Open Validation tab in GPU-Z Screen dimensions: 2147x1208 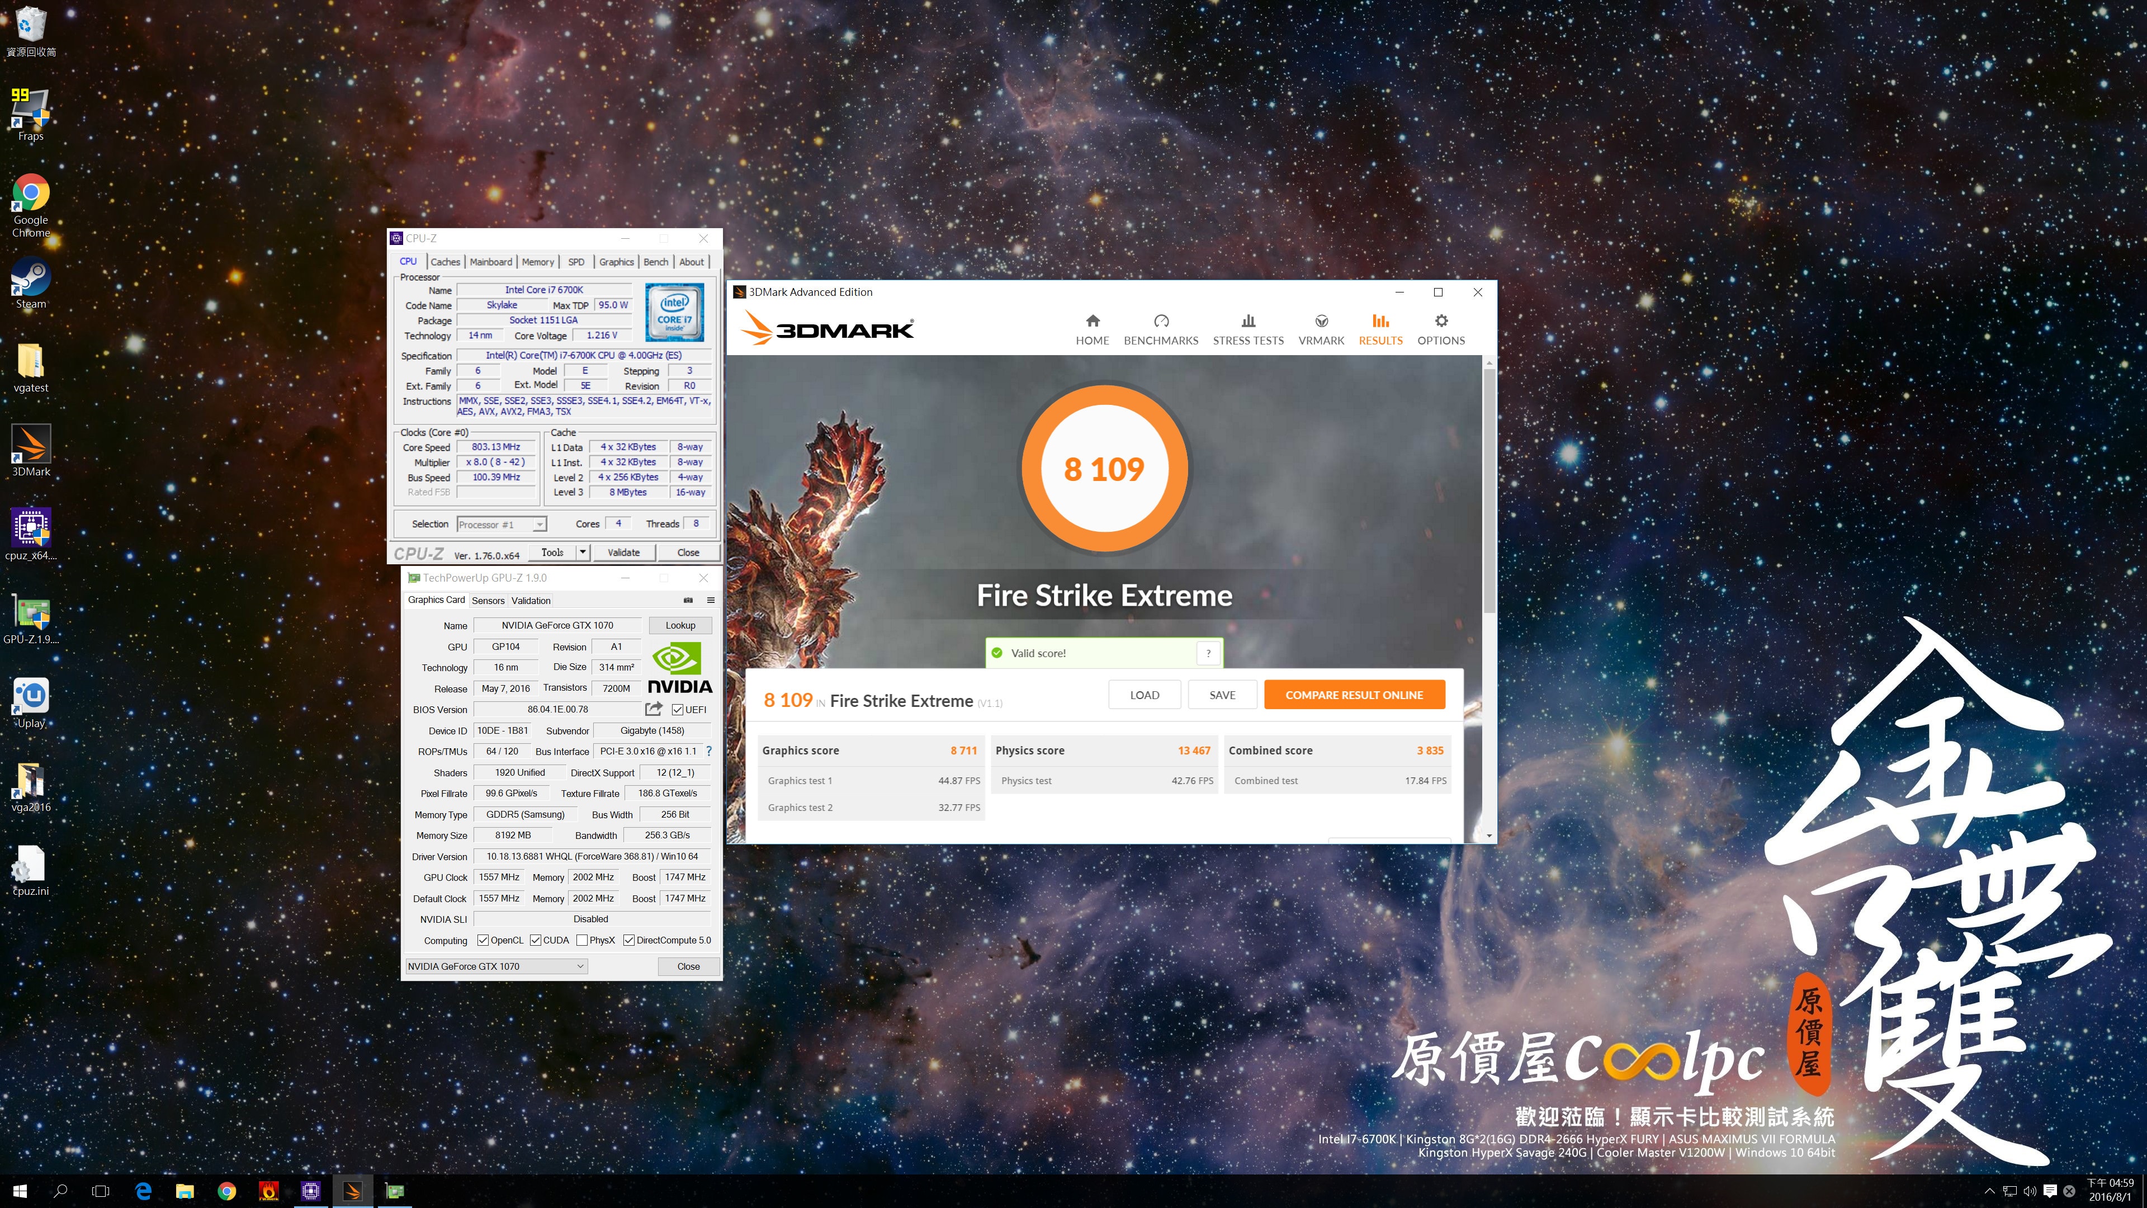pos(531,600)
